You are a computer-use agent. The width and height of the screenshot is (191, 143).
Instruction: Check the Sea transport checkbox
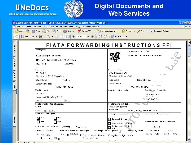55,122
